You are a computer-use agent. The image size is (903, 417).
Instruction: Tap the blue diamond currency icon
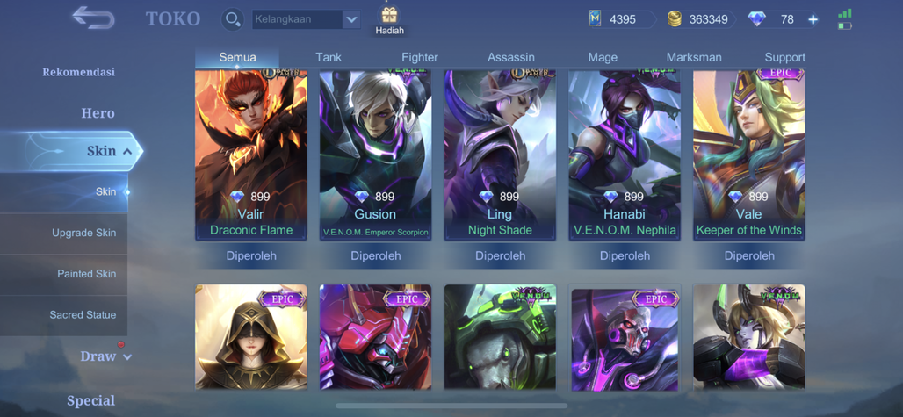[756, 19]
